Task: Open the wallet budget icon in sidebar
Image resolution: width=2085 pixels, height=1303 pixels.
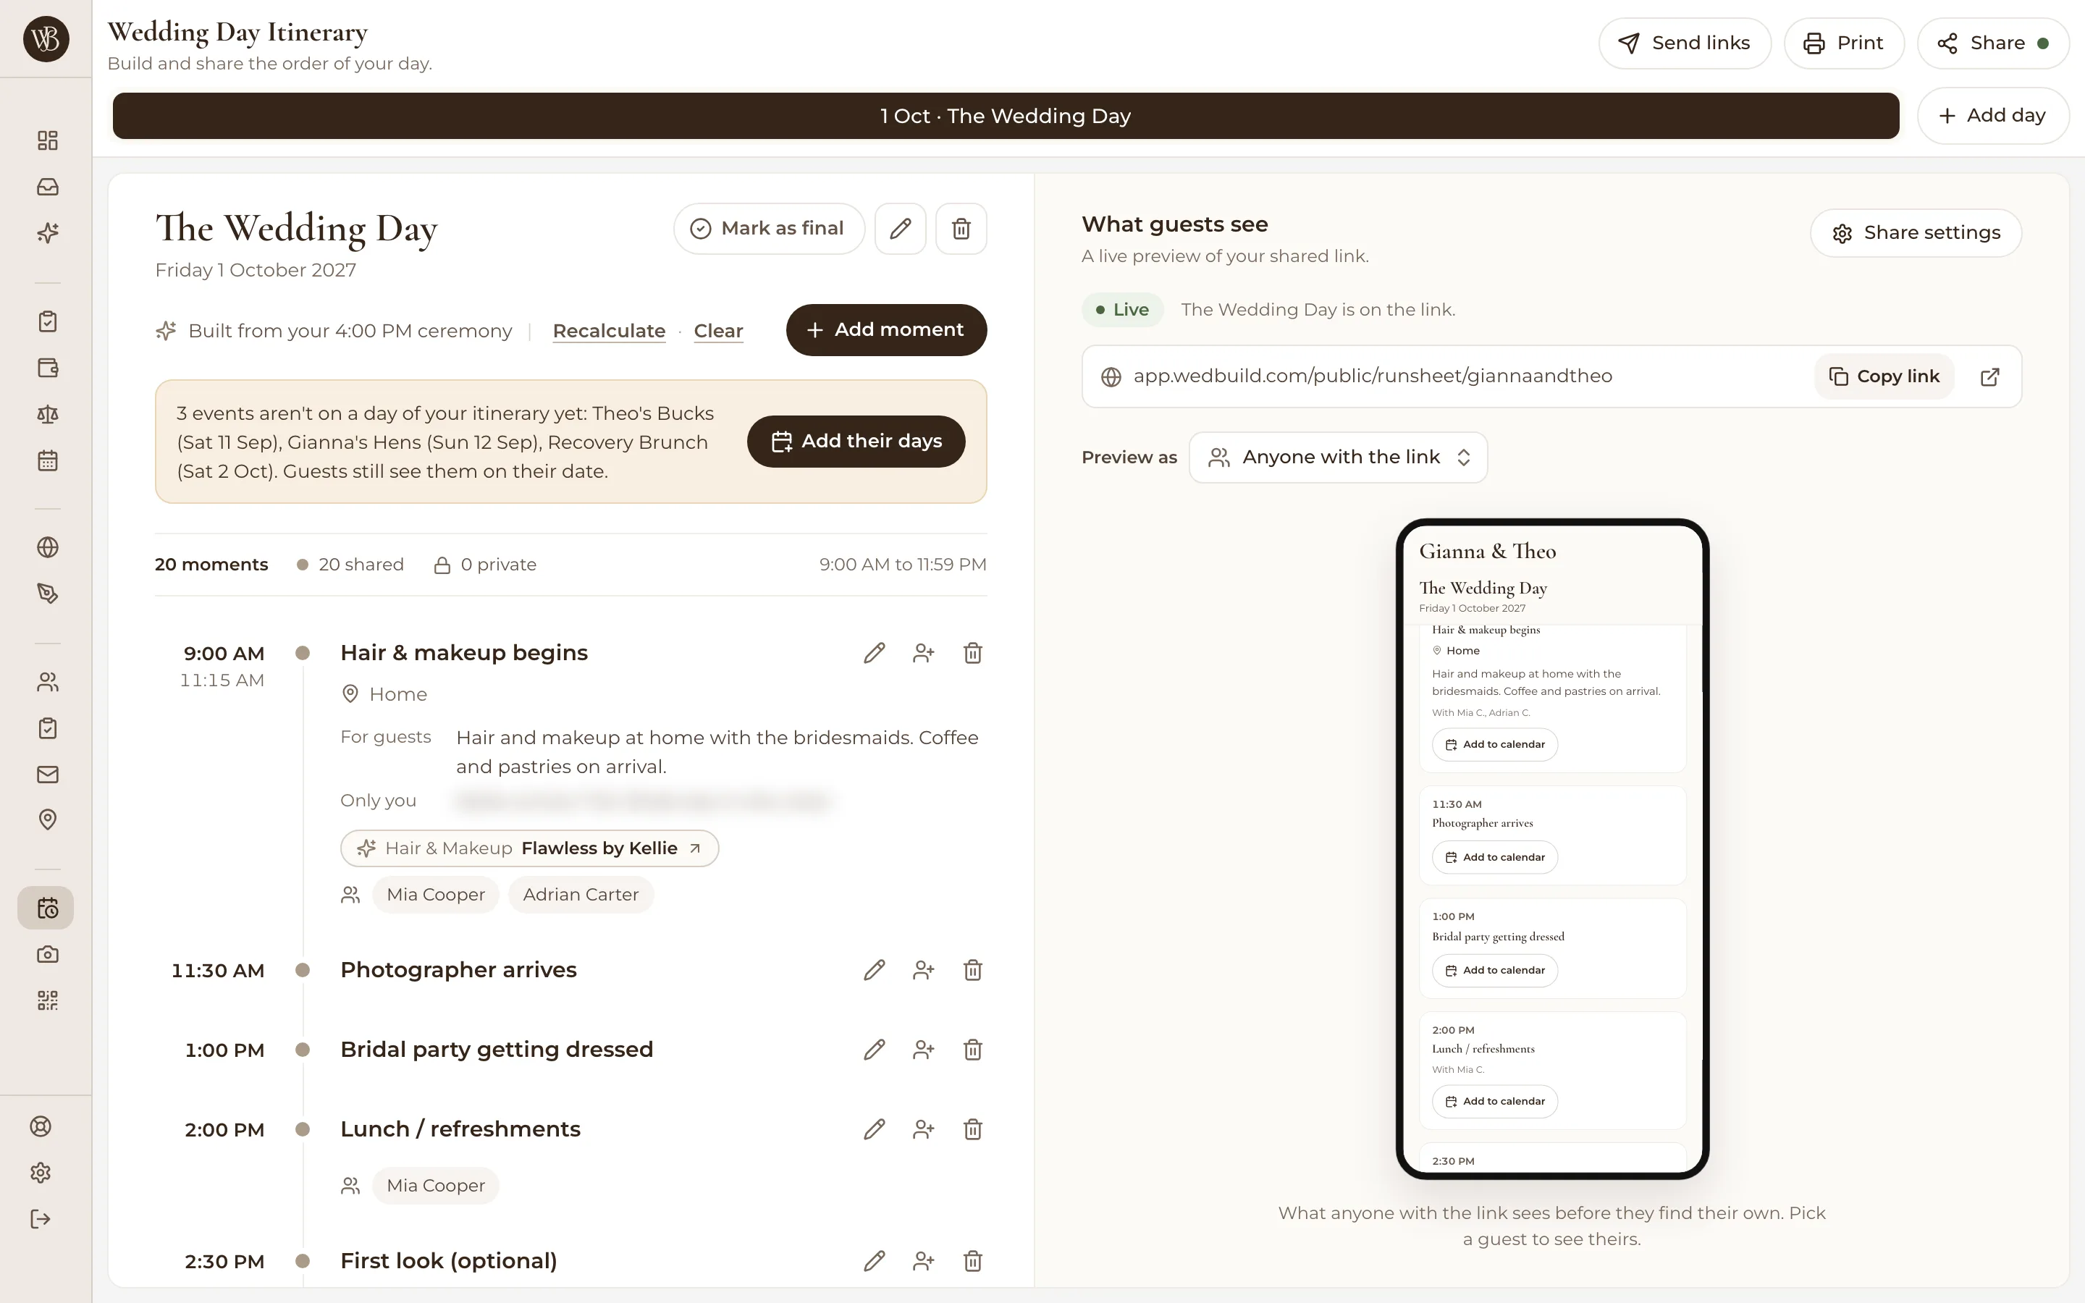Action: coord(47,368)
